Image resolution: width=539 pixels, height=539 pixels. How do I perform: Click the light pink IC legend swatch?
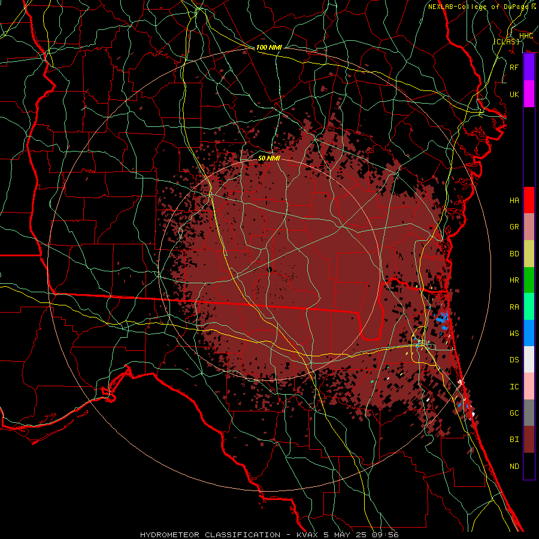529,386
